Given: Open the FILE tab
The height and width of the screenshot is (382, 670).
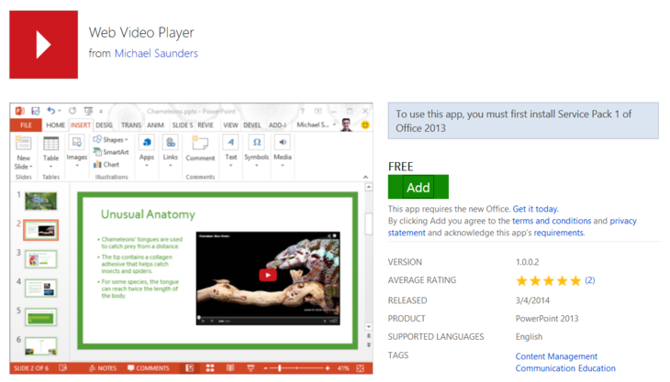Looking at the screenshot, I should [26, 125].
